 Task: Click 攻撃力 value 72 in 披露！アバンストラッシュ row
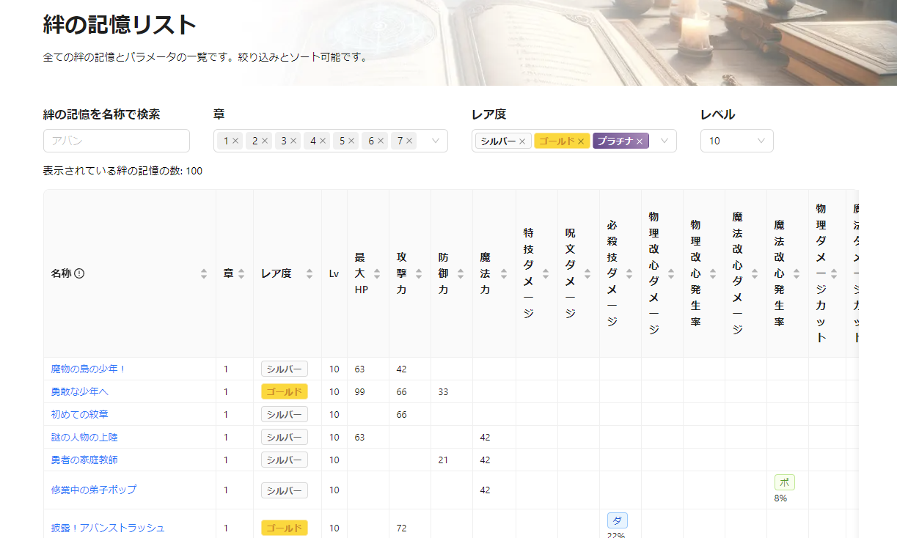[402, 528]
